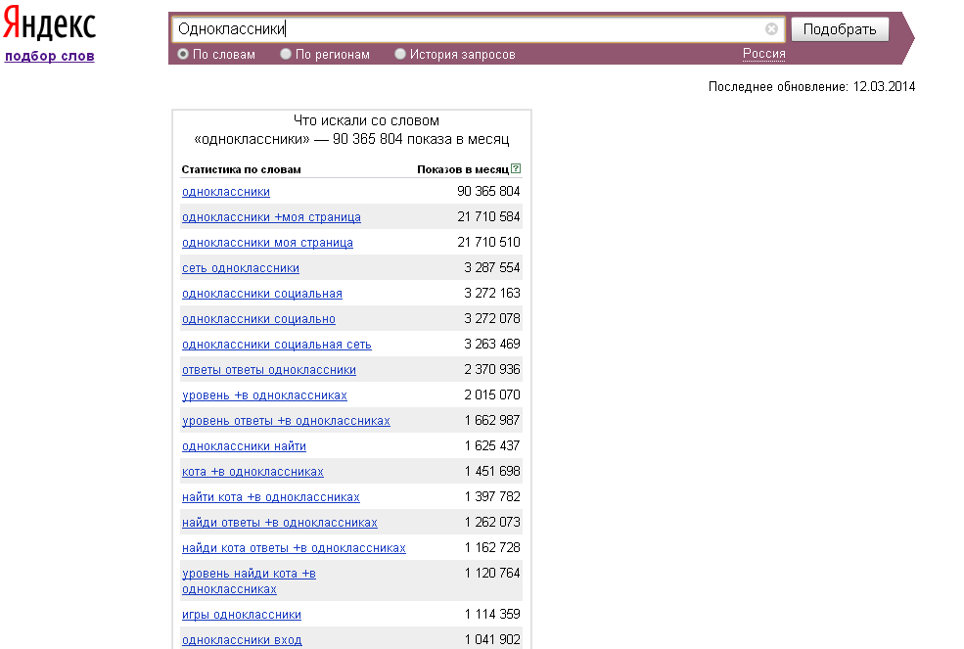
Task: Open уровень ответы +в одноклассниках link
Action: point(286,421)
